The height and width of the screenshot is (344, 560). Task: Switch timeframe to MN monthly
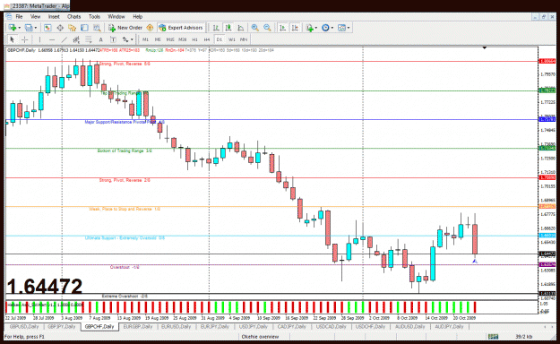(x=244, y=39)
